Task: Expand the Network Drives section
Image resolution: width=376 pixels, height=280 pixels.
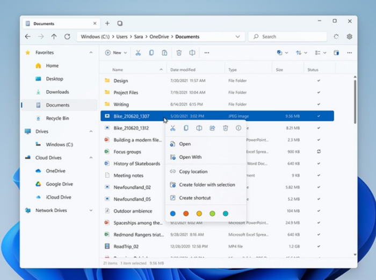Action: 91,210
